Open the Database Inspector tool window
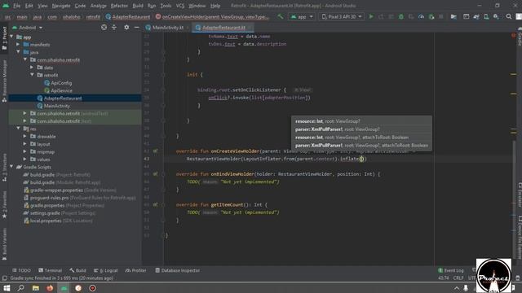This screenshot has height=293, width=522. [178, 270]
